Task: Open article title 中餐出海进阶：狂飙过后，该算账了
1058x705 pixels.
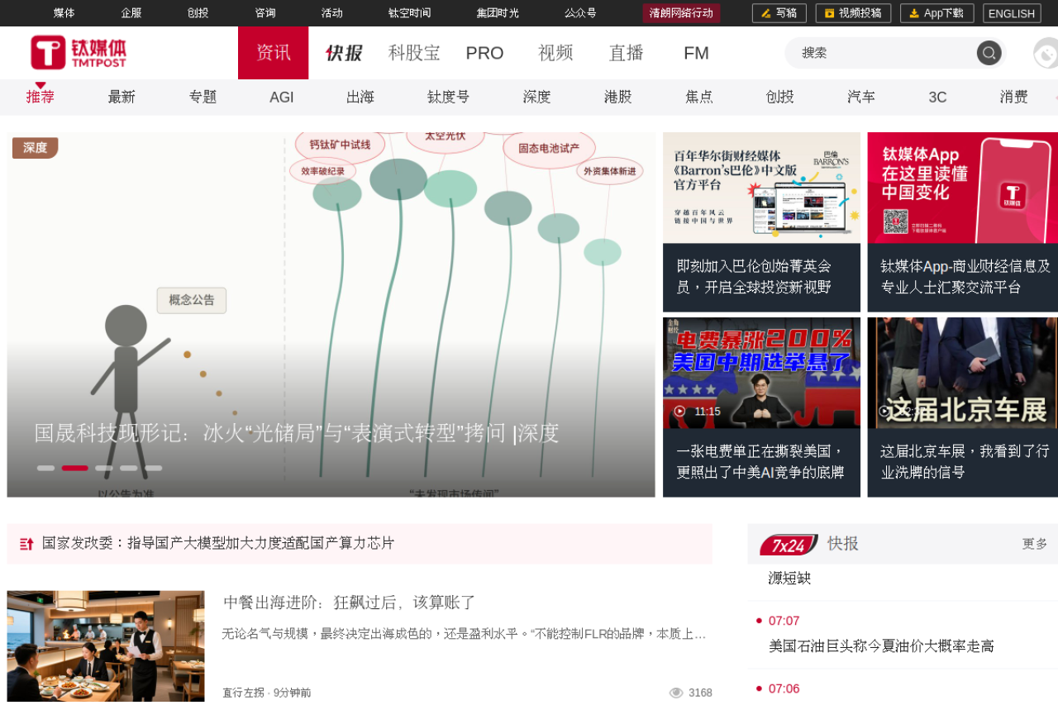Action: click(x=350, y=603)
